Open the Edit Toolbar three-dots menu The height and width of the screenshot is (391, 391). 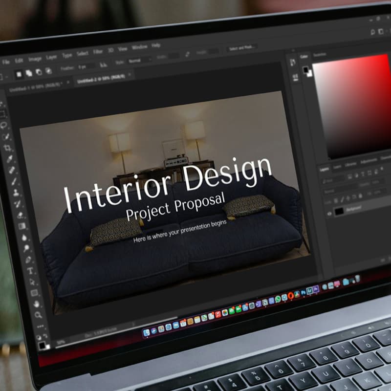click(x=40, y=326)
